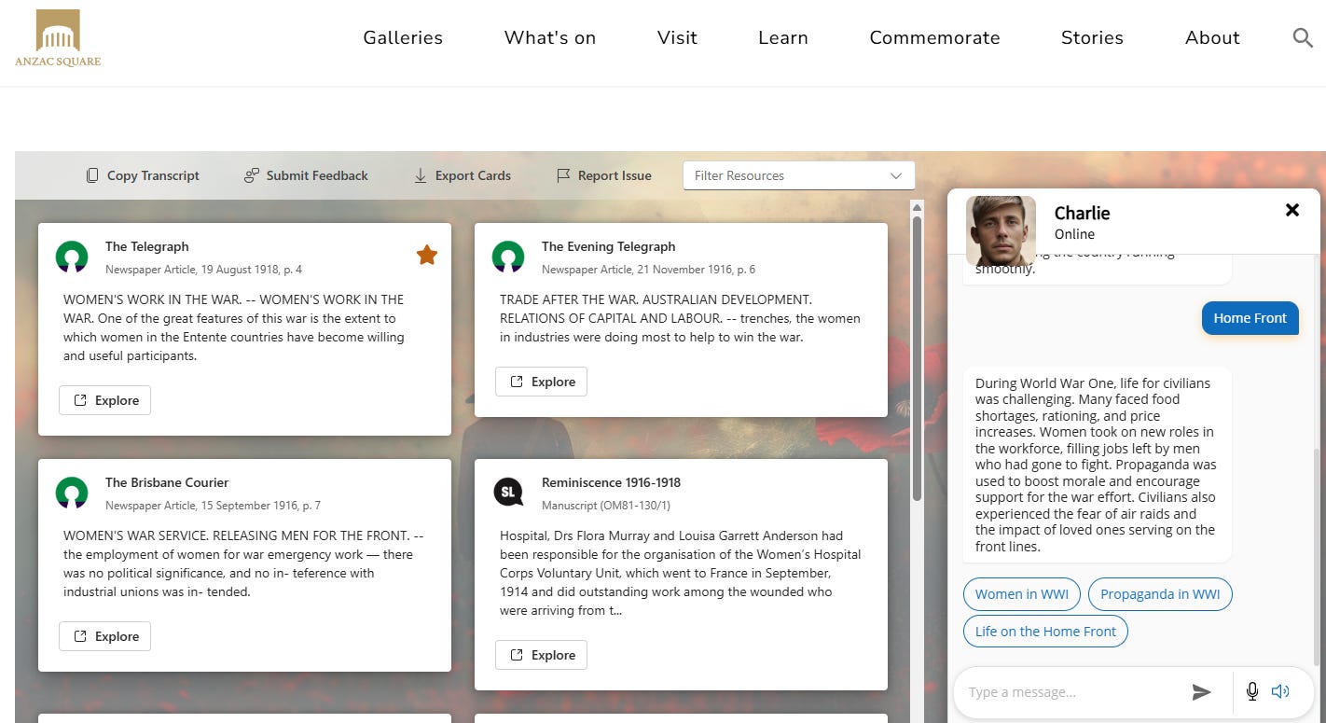Image resolution: width=1326 pixels, height=723 pixels.
Task: Open the Commemorate menu
Action: click(934, 38)
